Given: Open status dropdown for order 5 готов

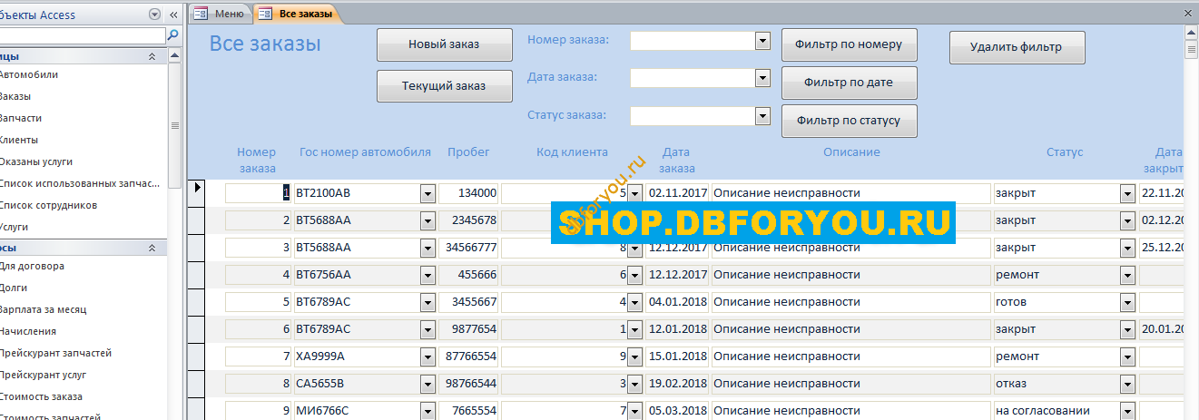Looking at the screenshot, I should coord(1128,302).
